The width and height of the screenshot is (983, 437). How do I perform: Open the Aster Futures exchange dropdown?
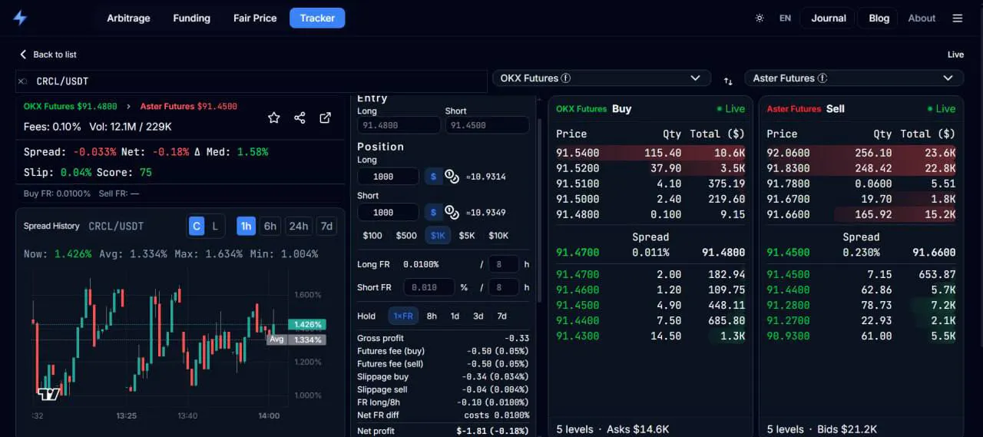pos(854,78)
